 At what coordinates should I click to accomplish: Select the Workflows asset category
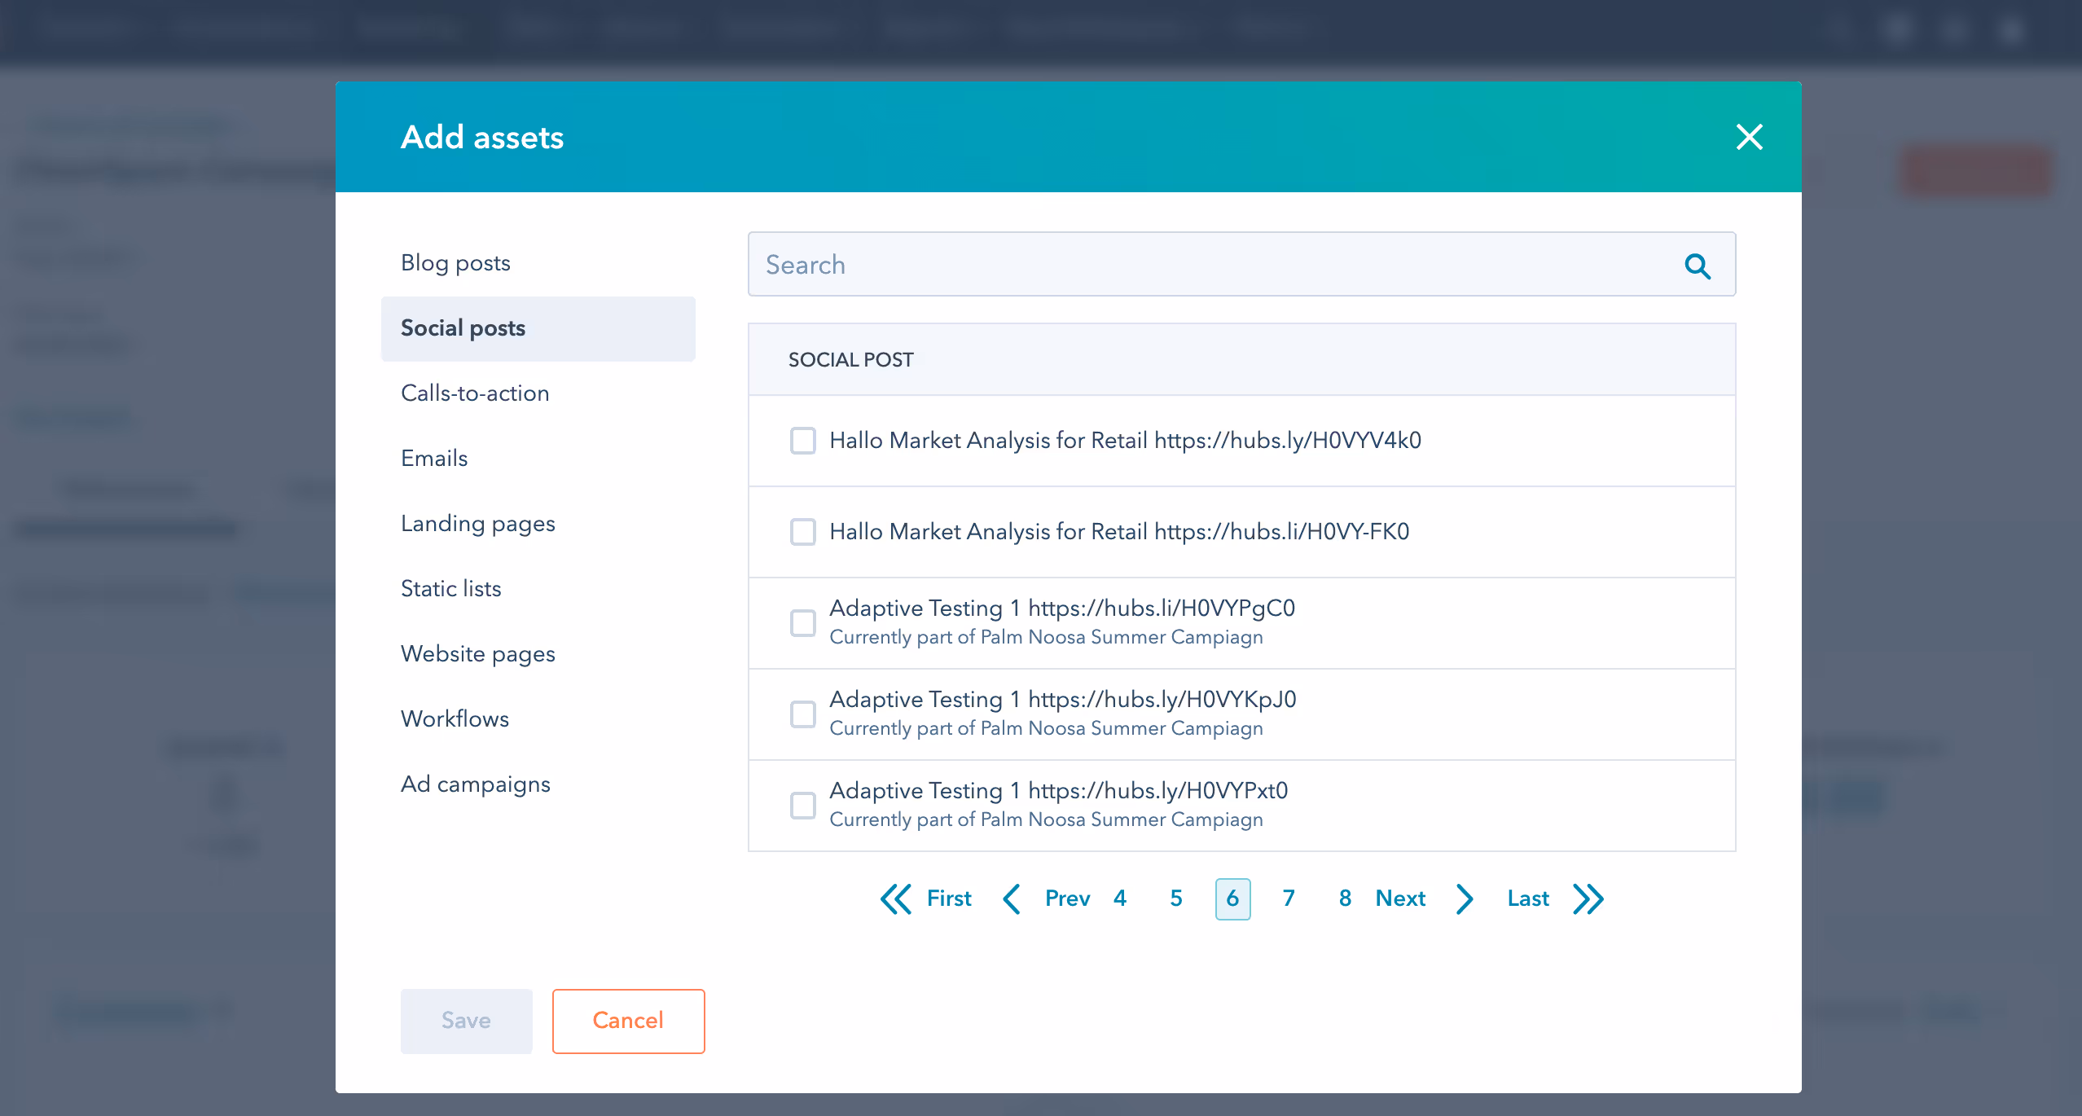[x=455, y=718]
